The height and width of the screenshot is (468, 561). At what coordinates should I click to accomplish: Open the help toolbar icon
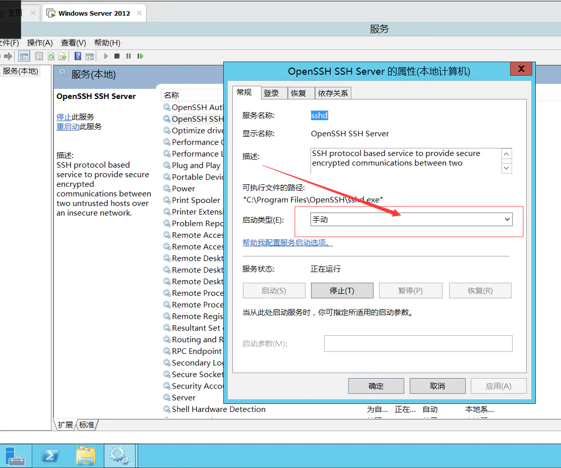pos(78,56)
